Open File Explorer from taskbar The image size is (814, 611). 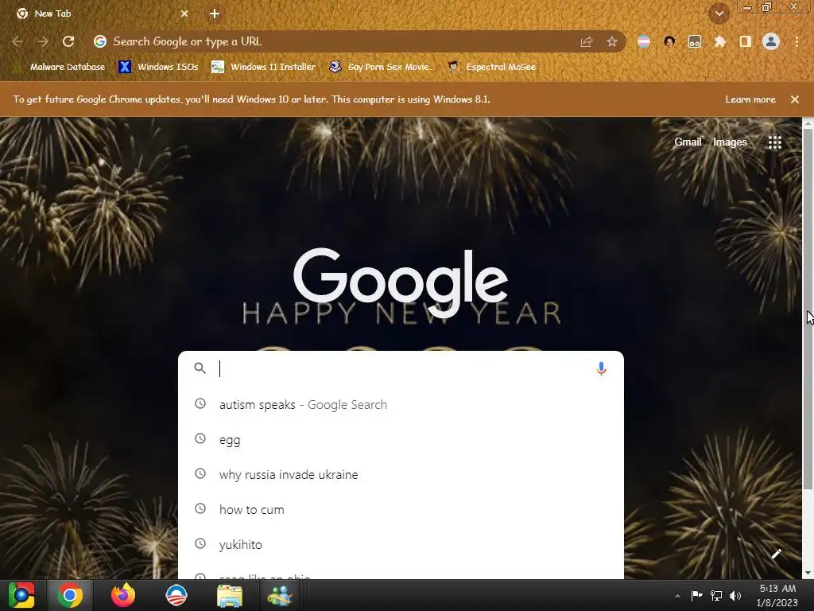click(x=230, y=596)
